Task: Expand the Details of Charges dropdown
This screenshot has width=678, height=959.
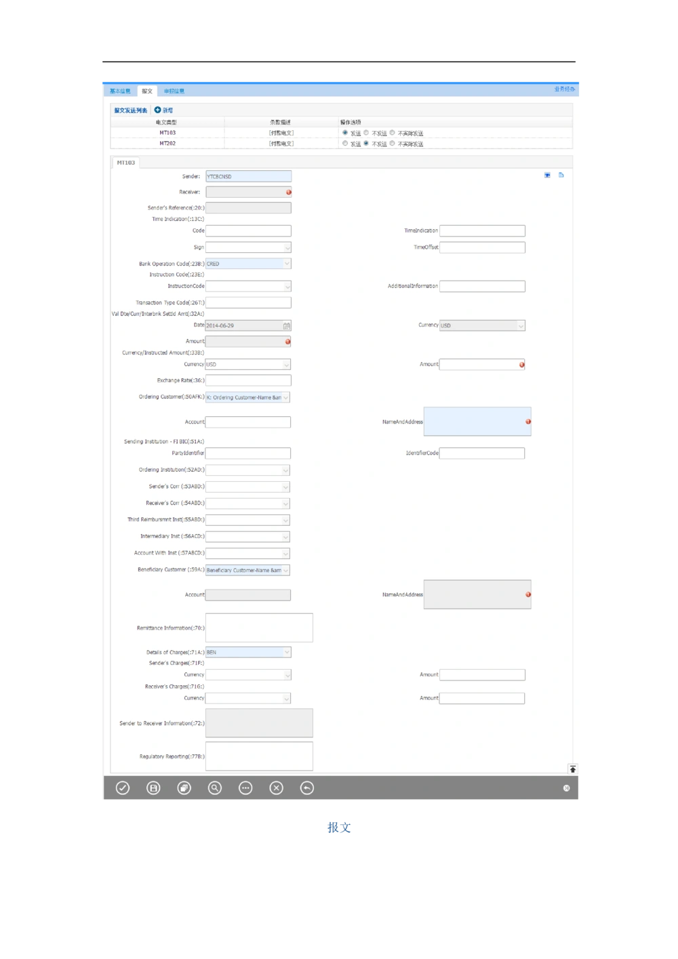Action: (286, 652)
